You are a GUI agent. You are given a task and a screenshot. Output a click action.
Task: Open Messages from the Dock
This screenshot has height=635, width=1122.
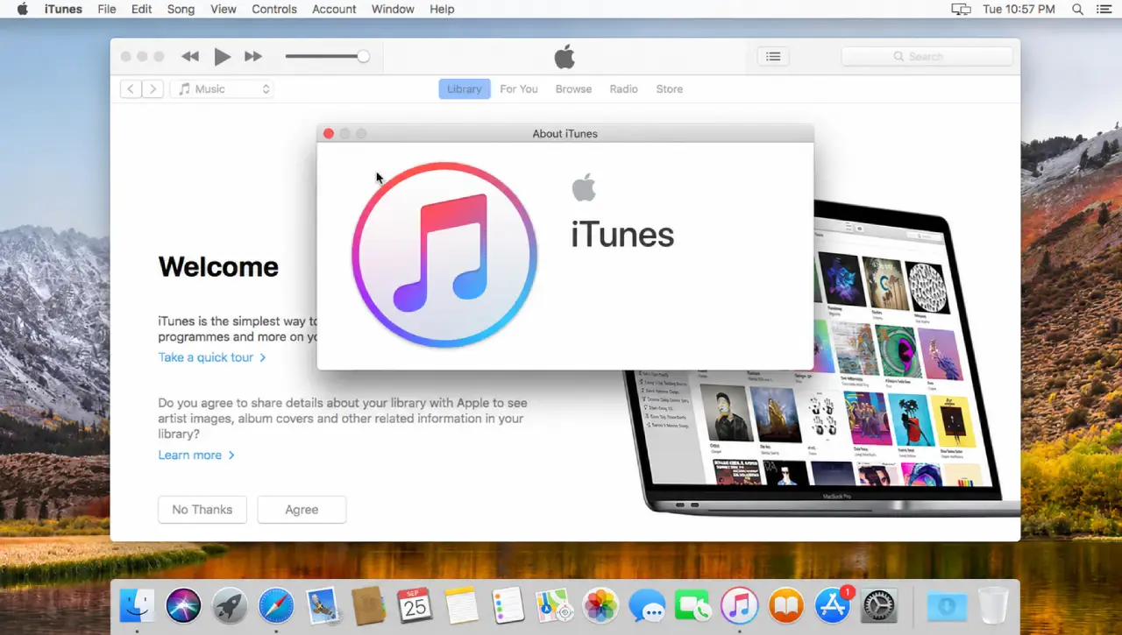tap(647, 604)
